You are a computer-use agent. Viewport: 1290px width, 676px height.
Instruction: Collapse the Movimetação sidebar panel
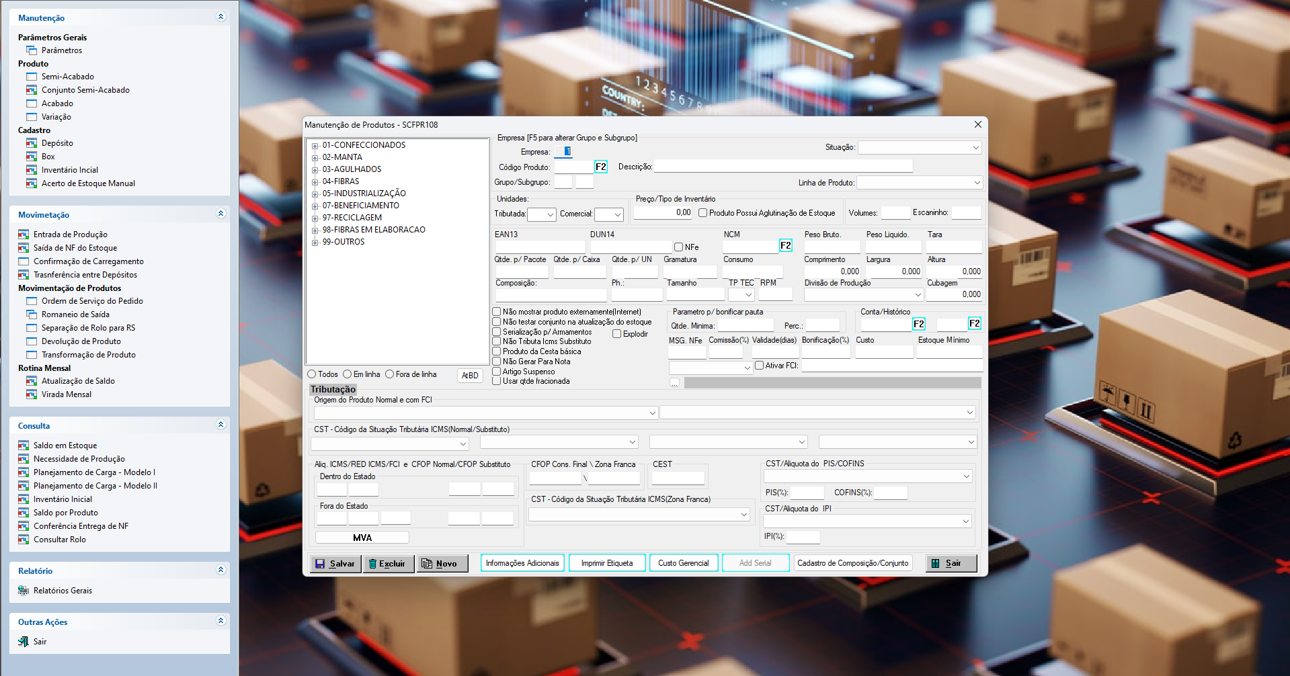coord(220,214)
